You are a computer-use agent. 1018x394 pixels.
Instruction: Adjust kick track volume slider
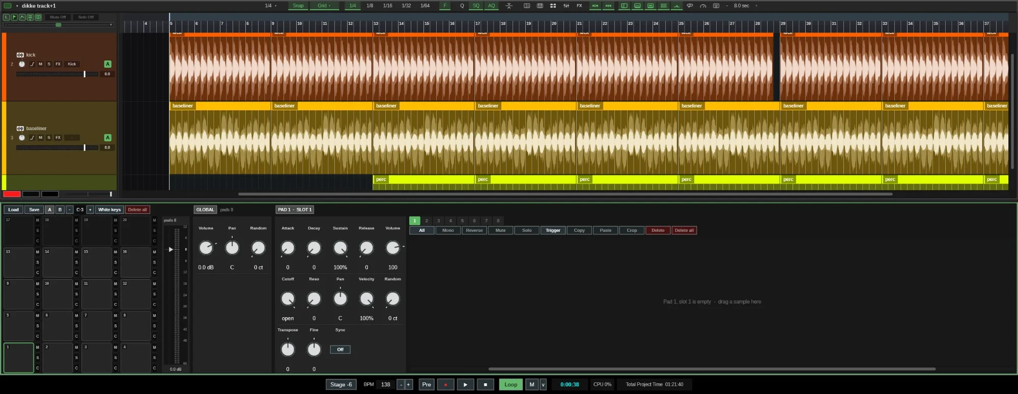(57, 74)
